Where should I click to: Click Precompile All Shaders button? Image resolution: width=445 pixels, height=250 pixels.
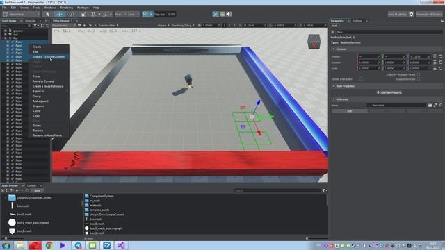coord(429,14)
